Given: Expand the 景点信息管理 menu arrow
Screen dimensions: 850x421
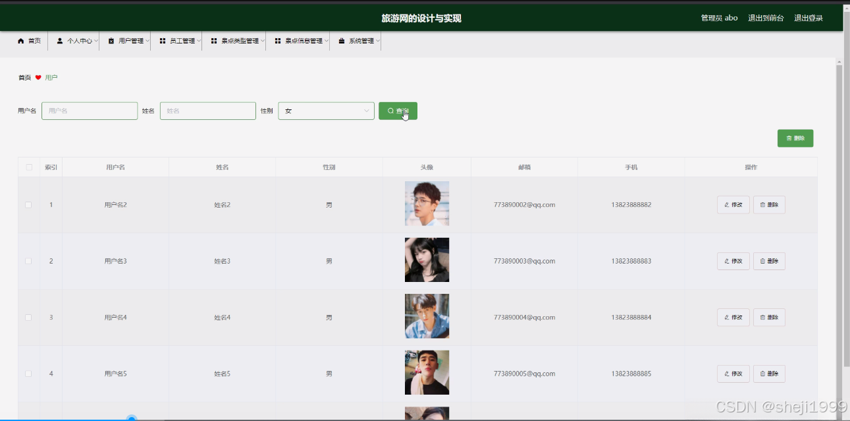Looking at the screenshot, I should (x=327, y=41).
